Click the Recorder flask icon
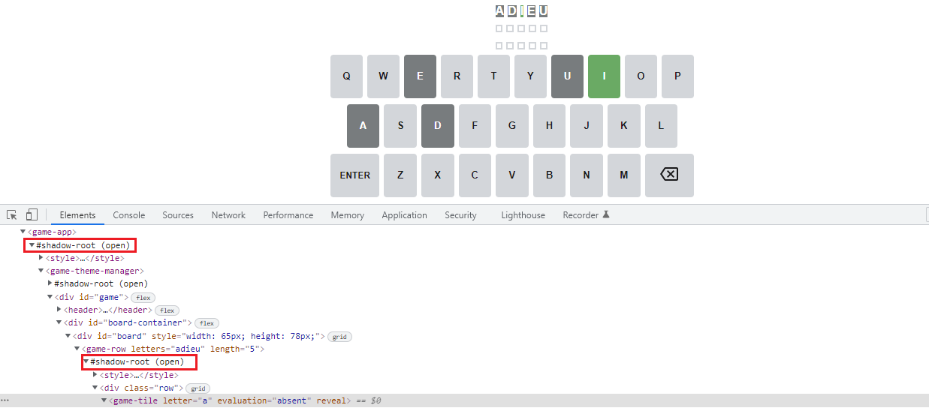The width and height of the screenshot is (929, 408). coord(606,214)
